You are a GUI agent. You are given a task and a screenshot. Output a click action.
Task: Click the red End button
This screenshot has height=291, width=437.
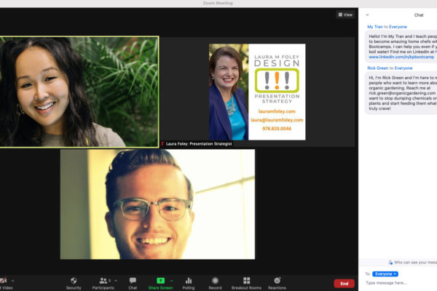(345, 284)
